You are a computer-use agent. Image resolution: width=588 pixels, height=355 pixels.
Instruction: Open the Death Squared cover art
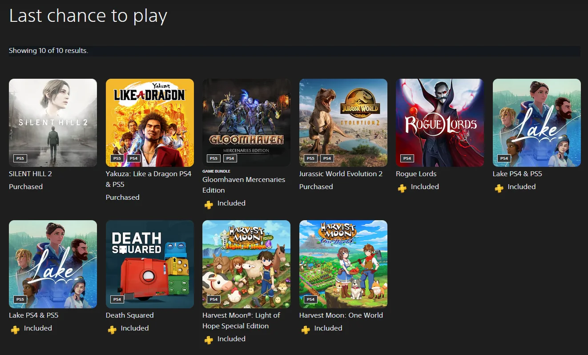click(x=150, y=264)
